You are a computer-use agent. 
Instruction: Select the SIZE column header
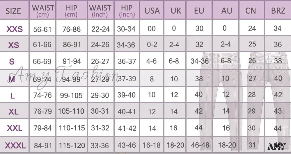click(13, 11)
